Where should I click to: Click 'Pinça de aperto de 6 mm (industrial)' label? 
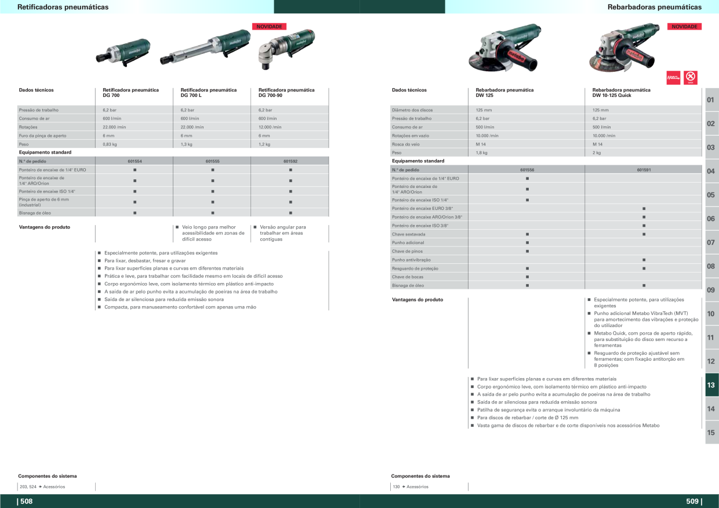click(44, 202)
